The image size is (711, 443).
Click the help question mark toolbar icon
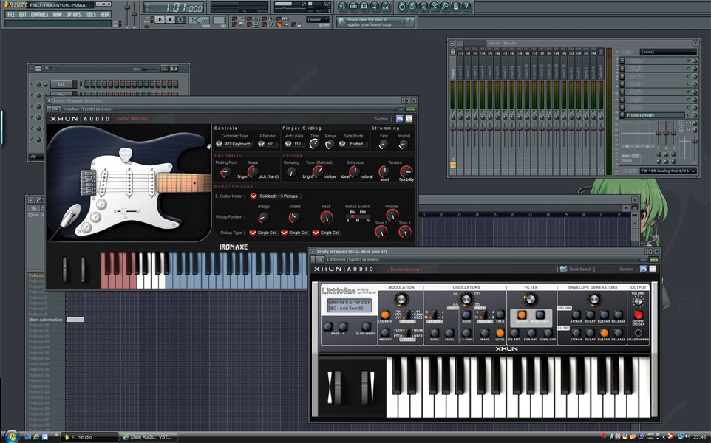[x=466, y=7]
